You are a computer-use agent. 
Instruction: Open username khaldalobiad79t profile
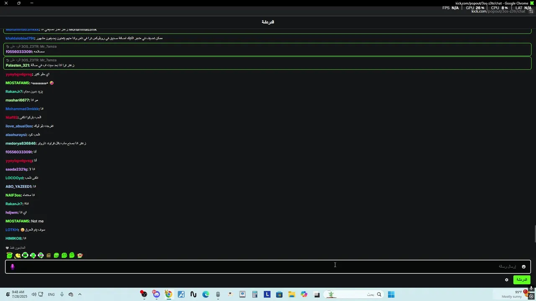coord(19,38)
